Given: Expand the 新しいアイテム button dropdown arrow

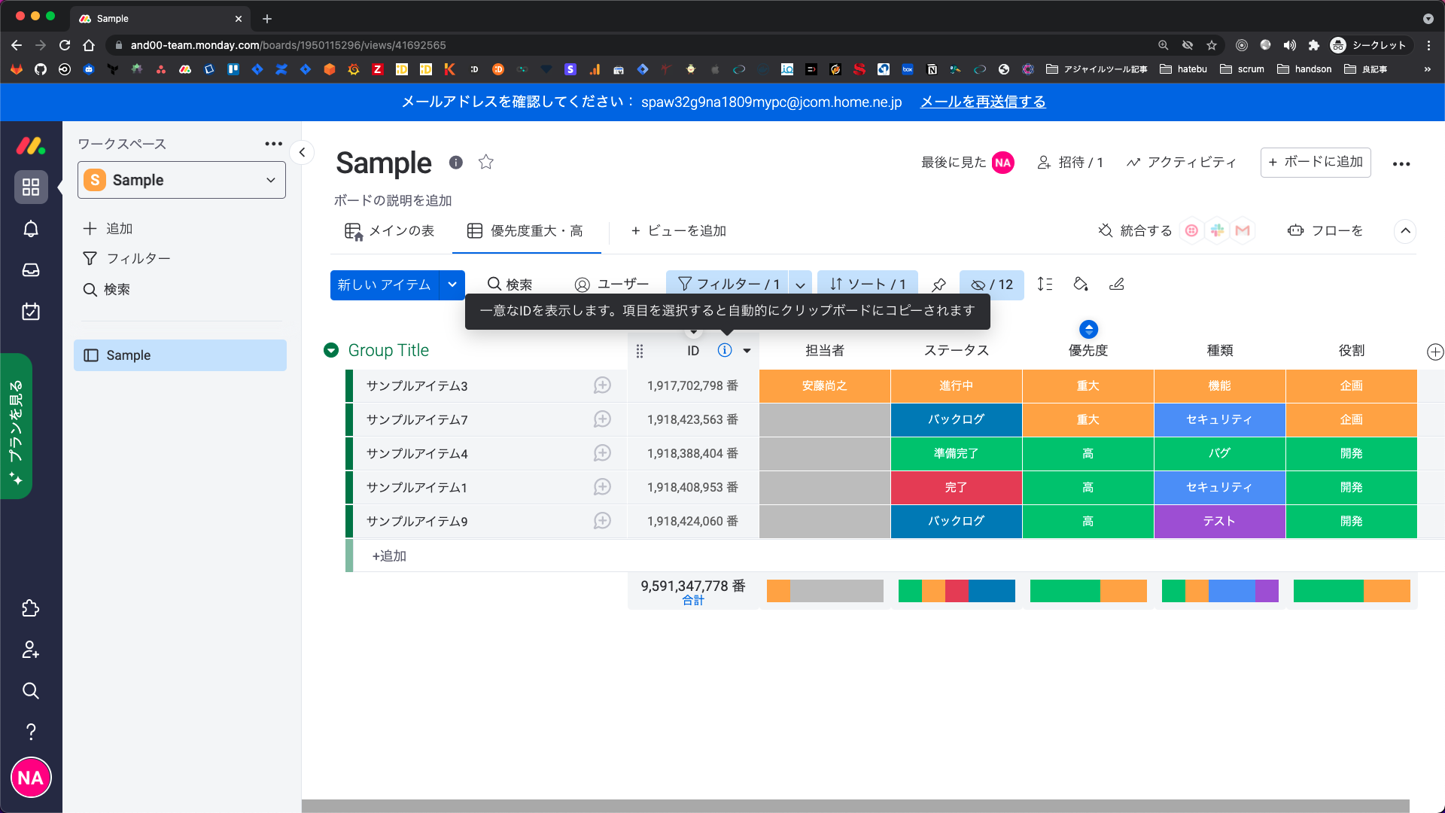Looking at the screenshot, I should point(452,285).
